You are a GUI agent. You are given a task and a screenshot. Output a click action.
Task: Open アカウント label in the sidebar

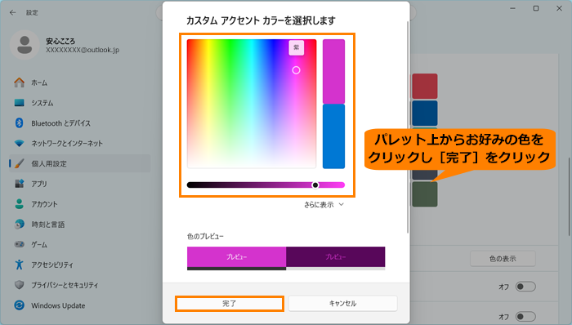[44, 204]
